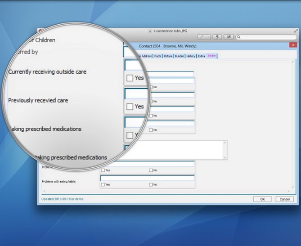
Task: Click the magnified 'Previously recevied care' label
Action: tap(38, 100)
